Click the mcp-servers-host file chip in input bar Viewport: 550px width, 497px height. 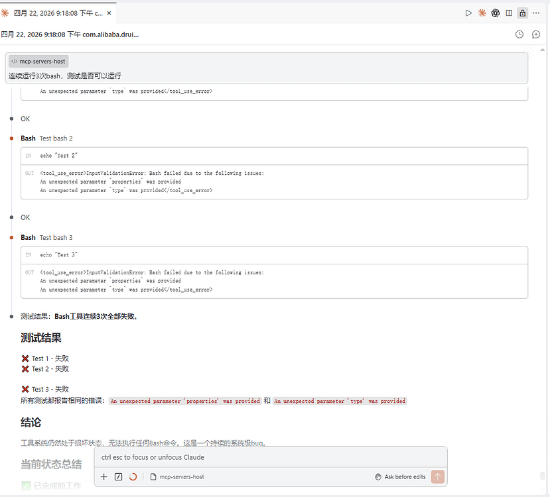click(177, 476)
